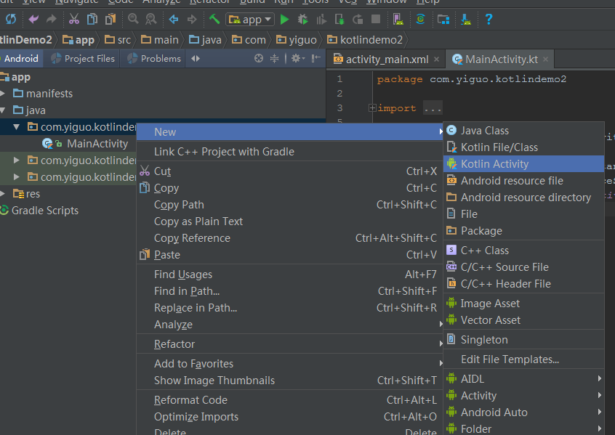Choose Copy Path from the context menu
The image size is (615, 435).
pyautogui.click(x=289, y=205)
